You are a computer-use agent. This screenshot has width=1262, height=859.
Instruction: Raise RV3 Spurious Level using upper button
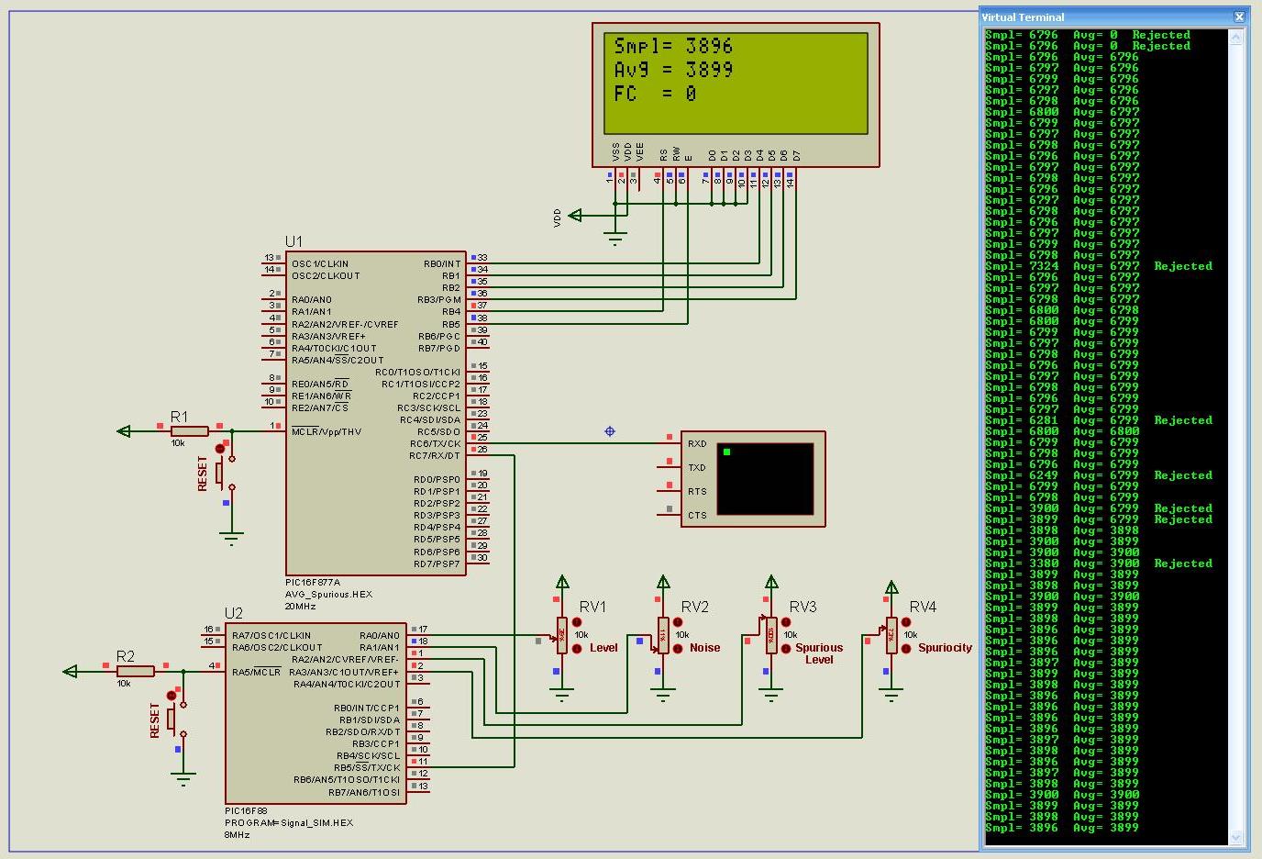coord(786,623)
